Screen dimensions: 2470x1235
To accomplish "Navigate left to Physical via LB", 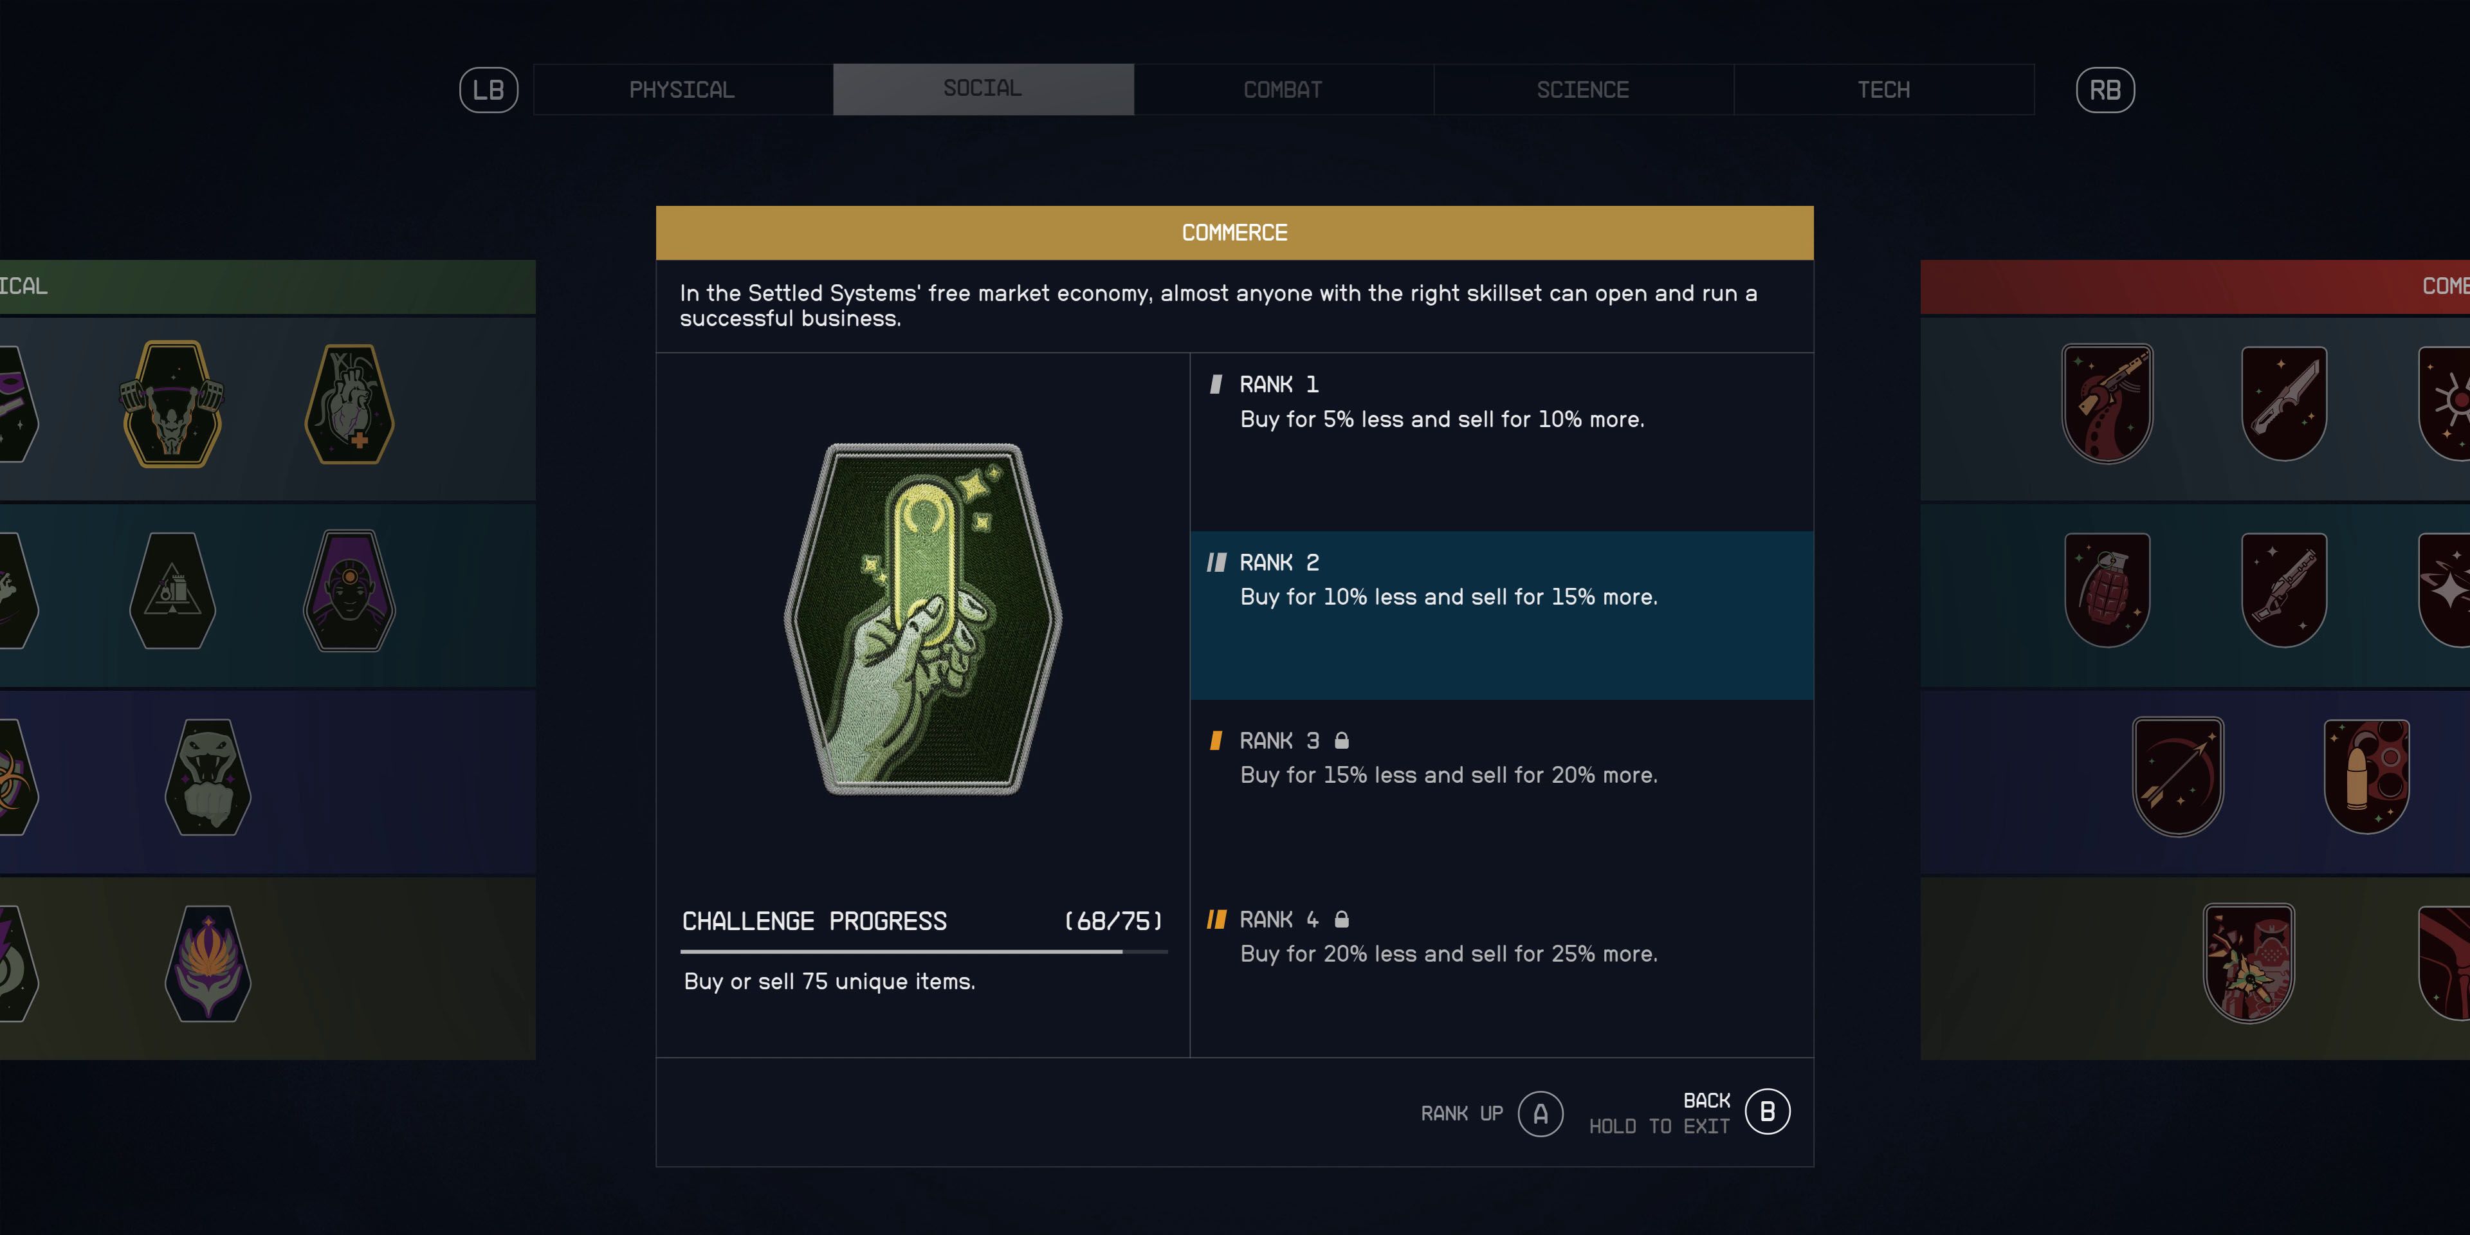I will point(490,90).
